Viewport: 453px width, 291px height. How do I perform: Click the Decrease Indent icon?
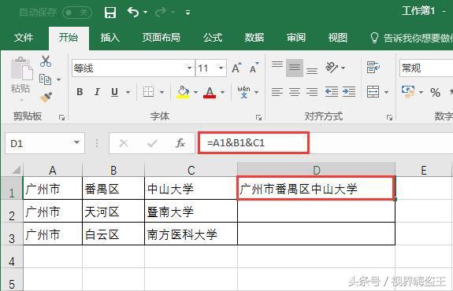pos(332,92)
